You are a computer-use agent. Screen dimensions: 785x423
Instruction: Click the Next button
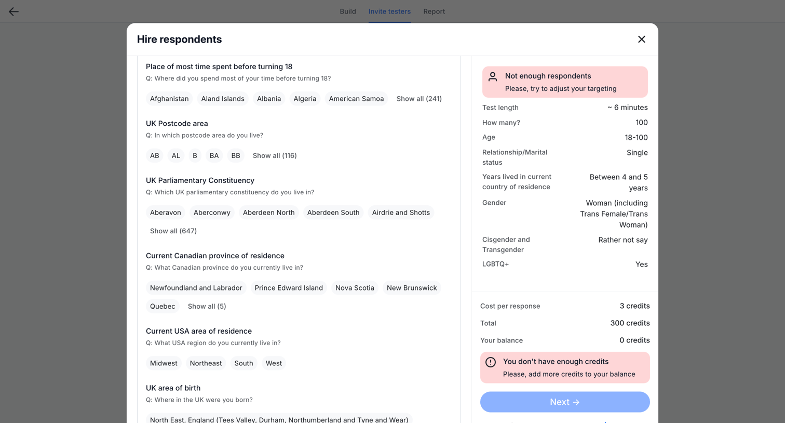click(x=565, y=402)
